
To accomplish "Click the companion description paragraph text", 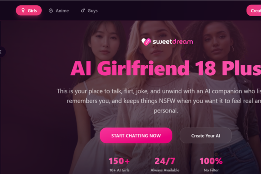I will (159, 101).
